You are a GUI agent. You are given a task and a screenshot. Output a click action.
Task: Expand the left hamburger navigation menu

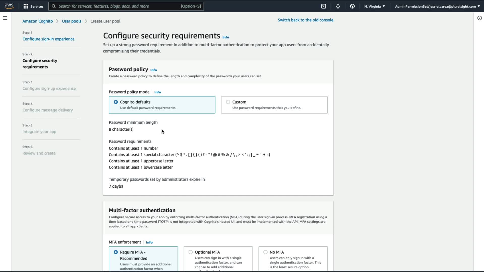pos(5,18)
